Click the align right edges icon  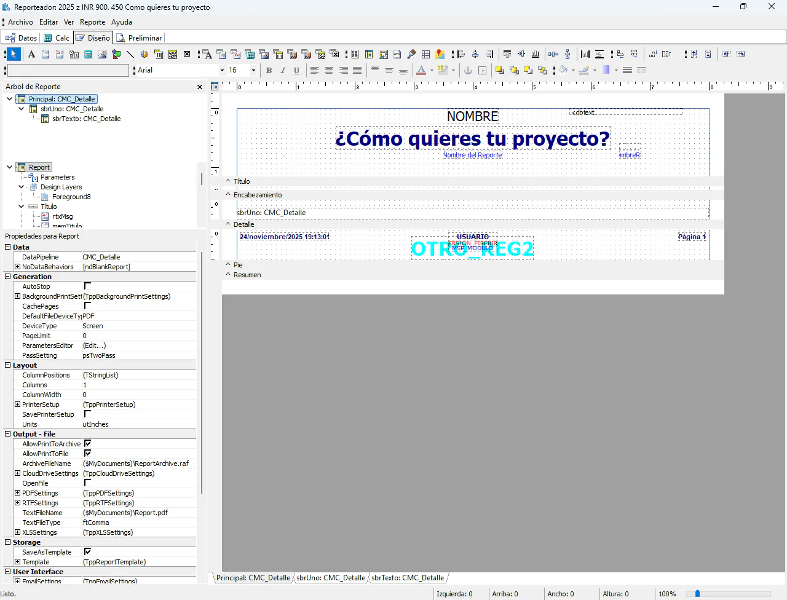pos(489,54)
